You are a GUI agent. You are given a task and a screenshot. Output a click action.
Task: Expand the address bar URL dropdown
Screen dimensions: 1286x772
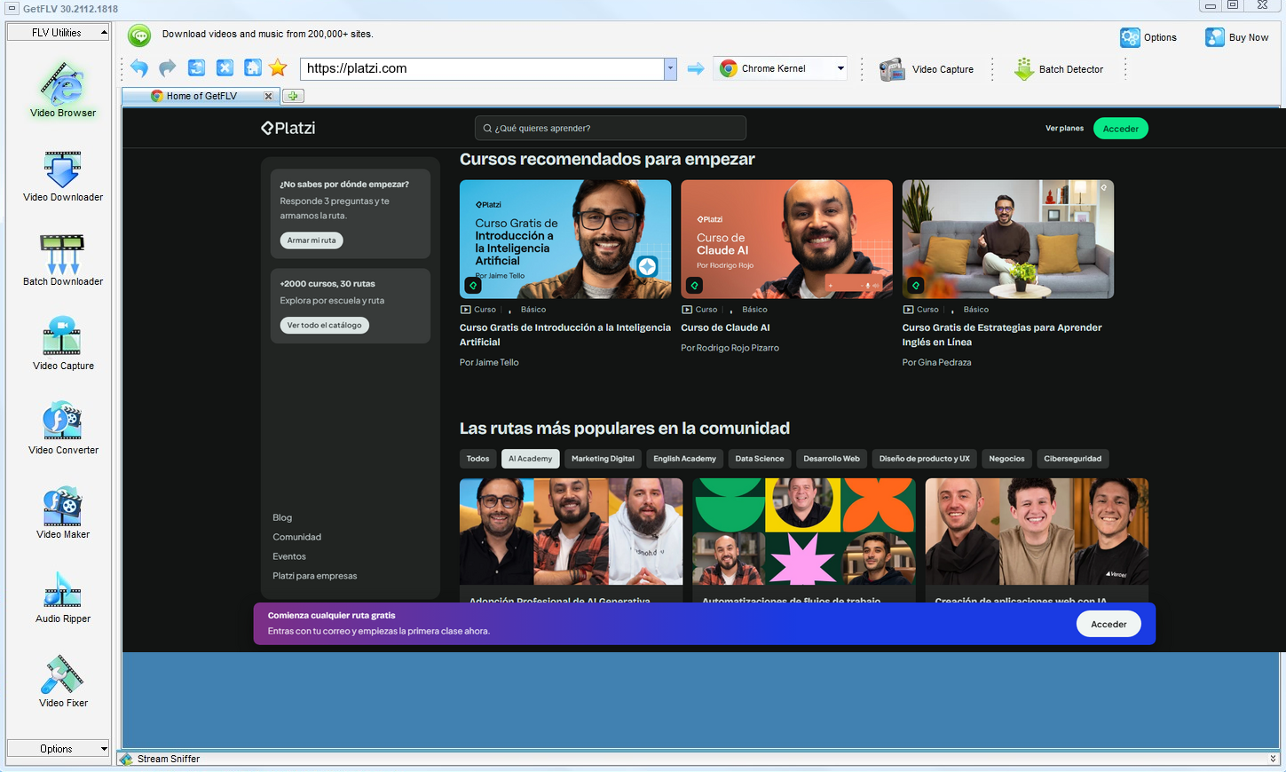coord(671,68)
